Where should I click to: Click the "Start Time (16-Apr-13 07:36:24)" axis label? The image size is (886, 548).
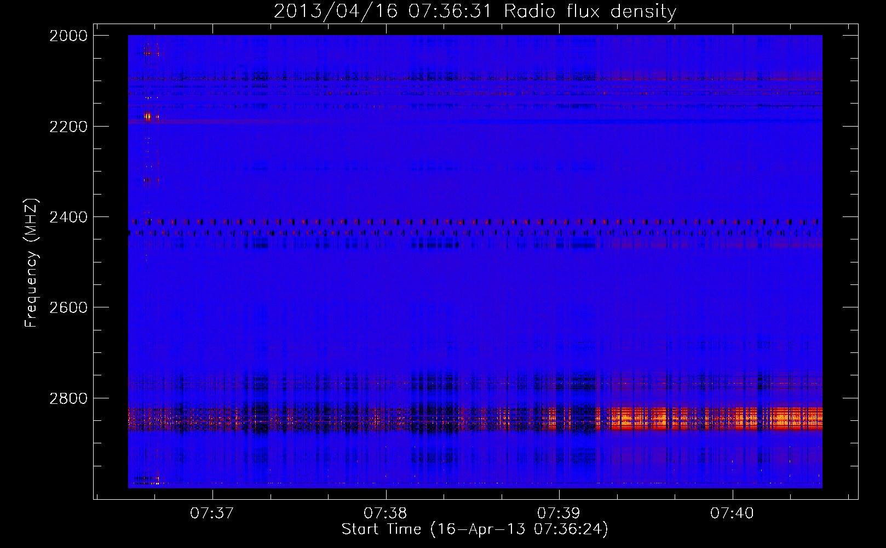pyautogui.click(x=475, y=529)
